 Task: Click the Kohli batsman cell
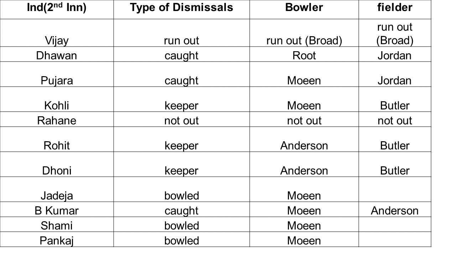57,106
